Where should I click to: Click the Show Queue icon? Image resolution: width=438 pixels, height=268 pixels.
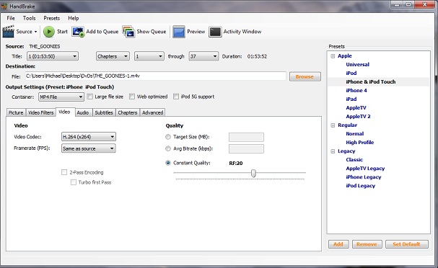click(x=128, y=32)
